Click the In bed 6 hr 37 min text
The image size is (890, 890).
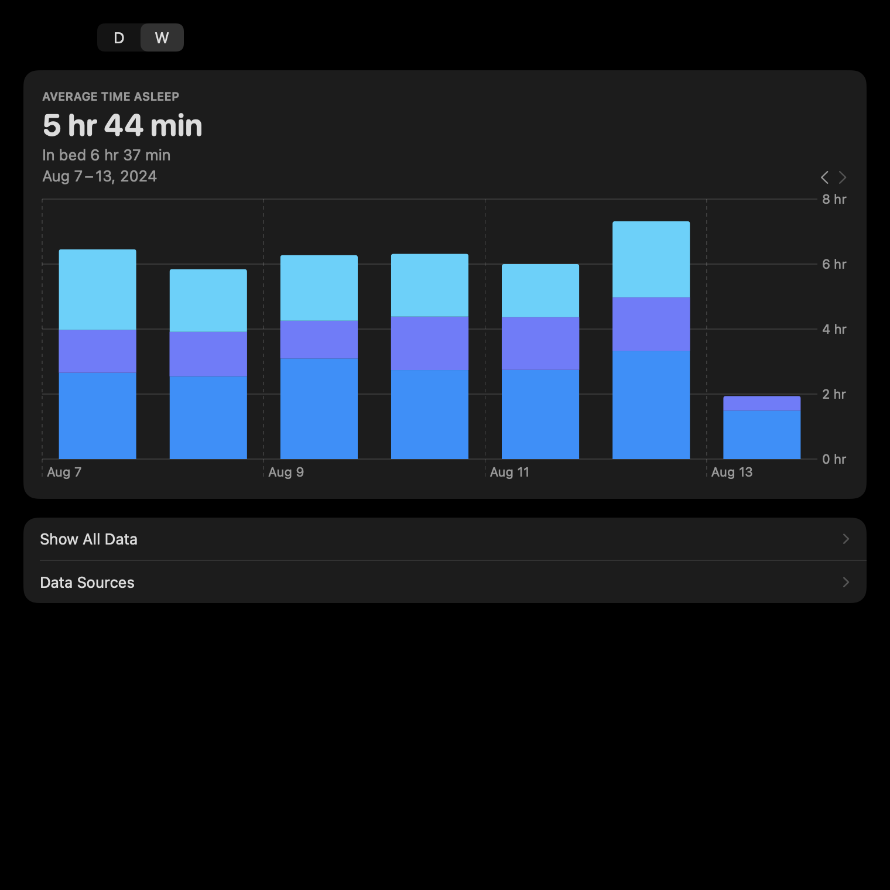(x=107, y=155)
